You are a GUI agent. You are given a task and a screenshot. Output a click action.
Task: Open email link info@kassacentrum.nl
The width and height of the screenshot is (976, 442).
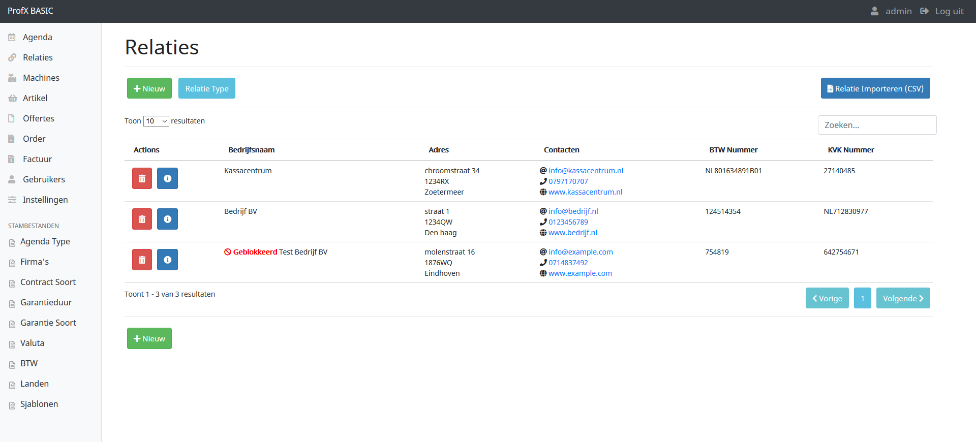pyautogui.click(x=586, y=171)
